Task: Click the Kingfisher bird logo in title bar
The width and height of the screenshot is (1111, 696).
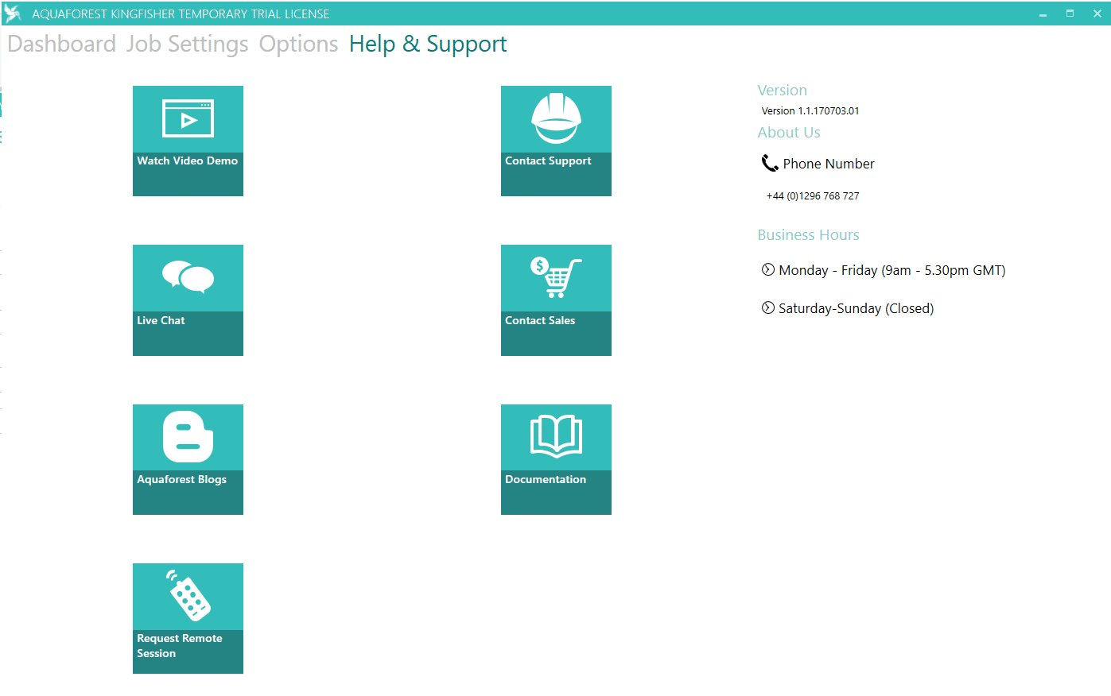Action: pos(13,14)
